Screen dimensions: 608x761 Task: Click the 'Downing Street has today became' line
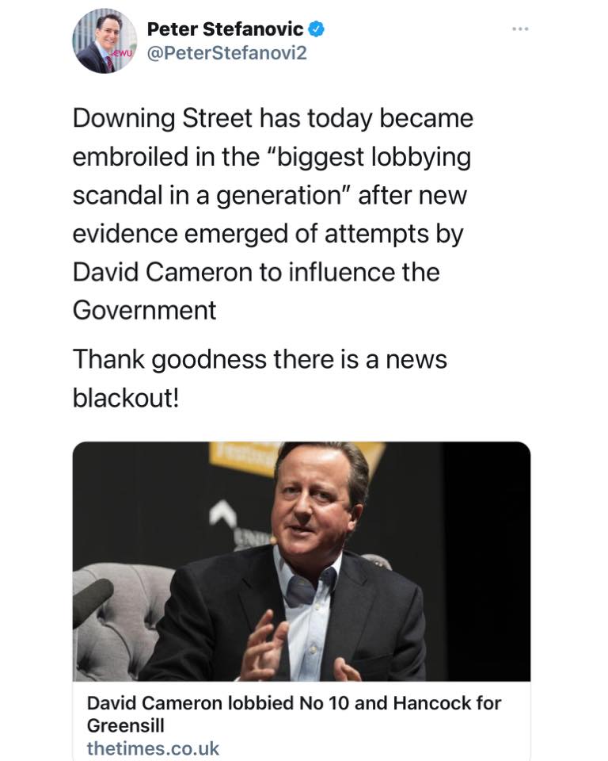272,118
